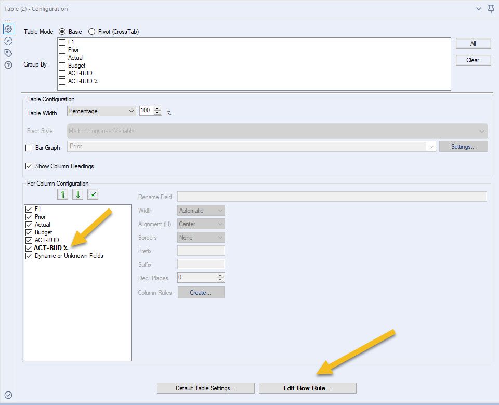Uncheck F1 in Per Column Configuration

(x=29, y=209)
